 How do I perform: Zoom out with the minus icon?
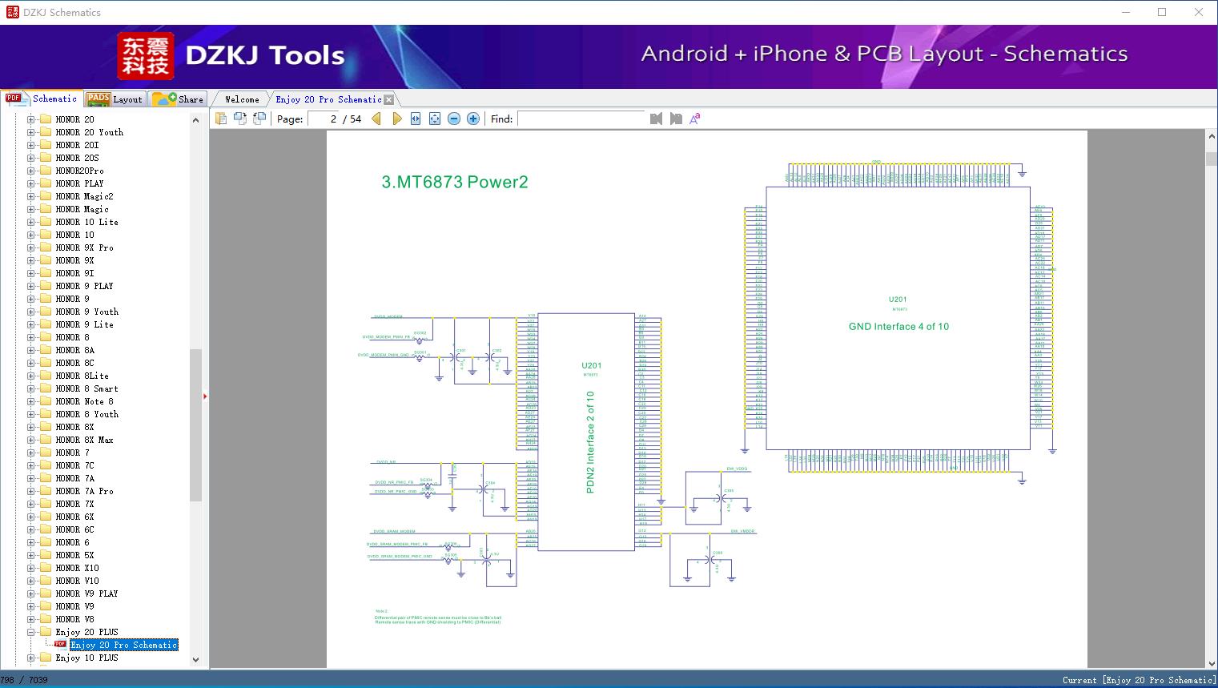coord(454,119)
